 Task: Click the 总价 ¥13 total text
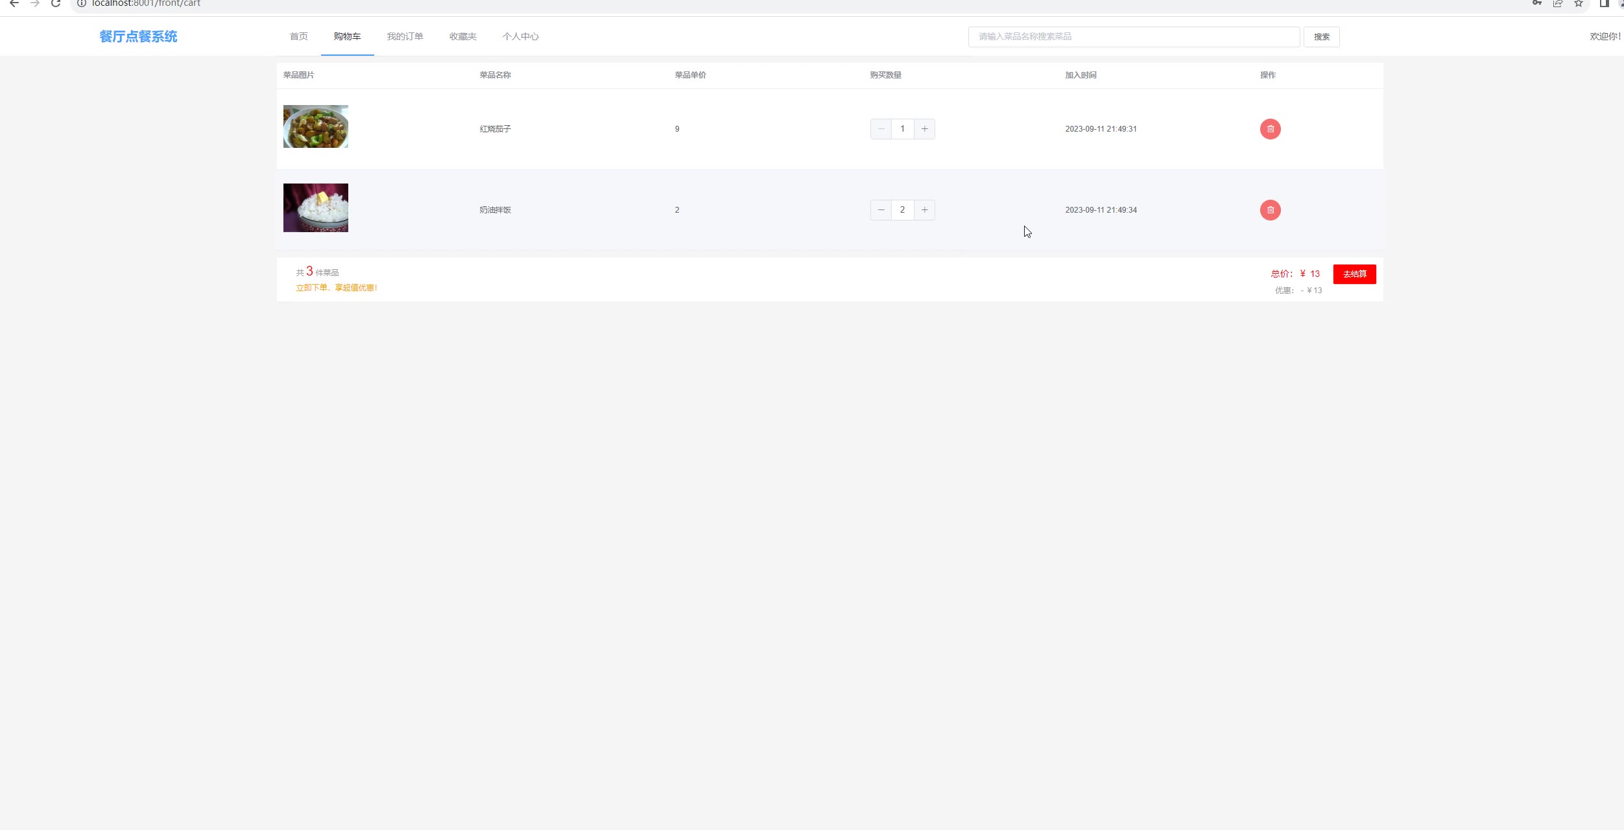pyautogui.click(x=1295, y=274)
